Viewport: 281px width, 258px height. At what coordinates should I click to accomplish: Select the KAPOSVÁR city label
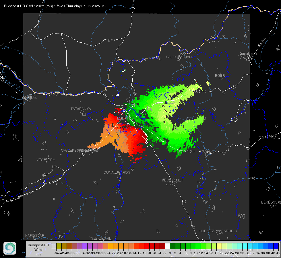(35, 235)
